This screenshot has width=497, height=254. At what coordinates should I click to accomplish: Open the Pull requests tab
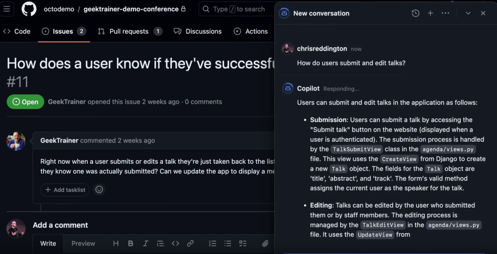pyautogui.click(x=129, y=31)
